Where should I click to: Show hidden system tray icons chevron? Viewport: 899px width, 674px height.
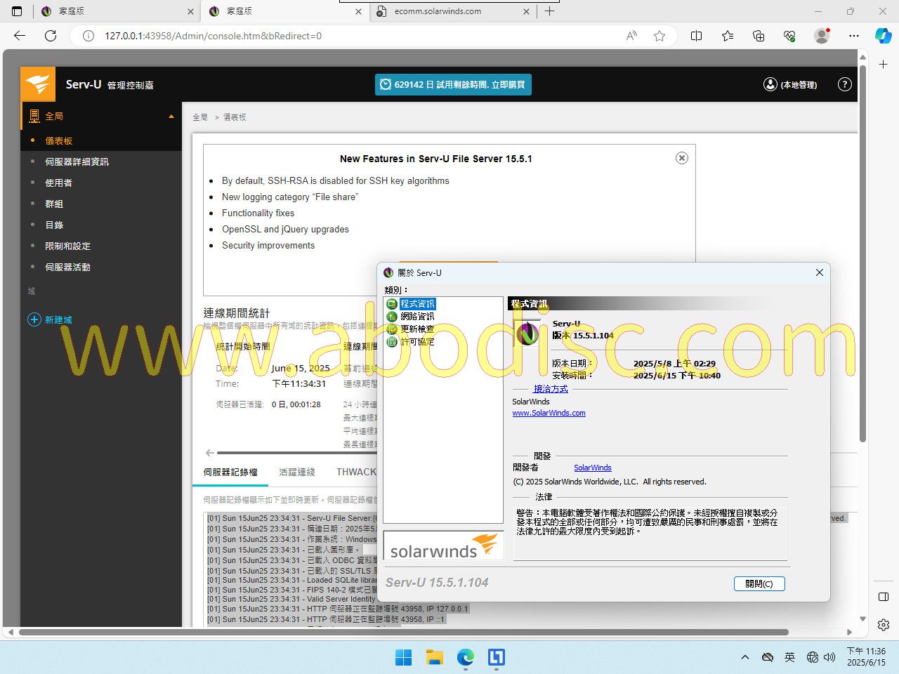coord(745,657)
